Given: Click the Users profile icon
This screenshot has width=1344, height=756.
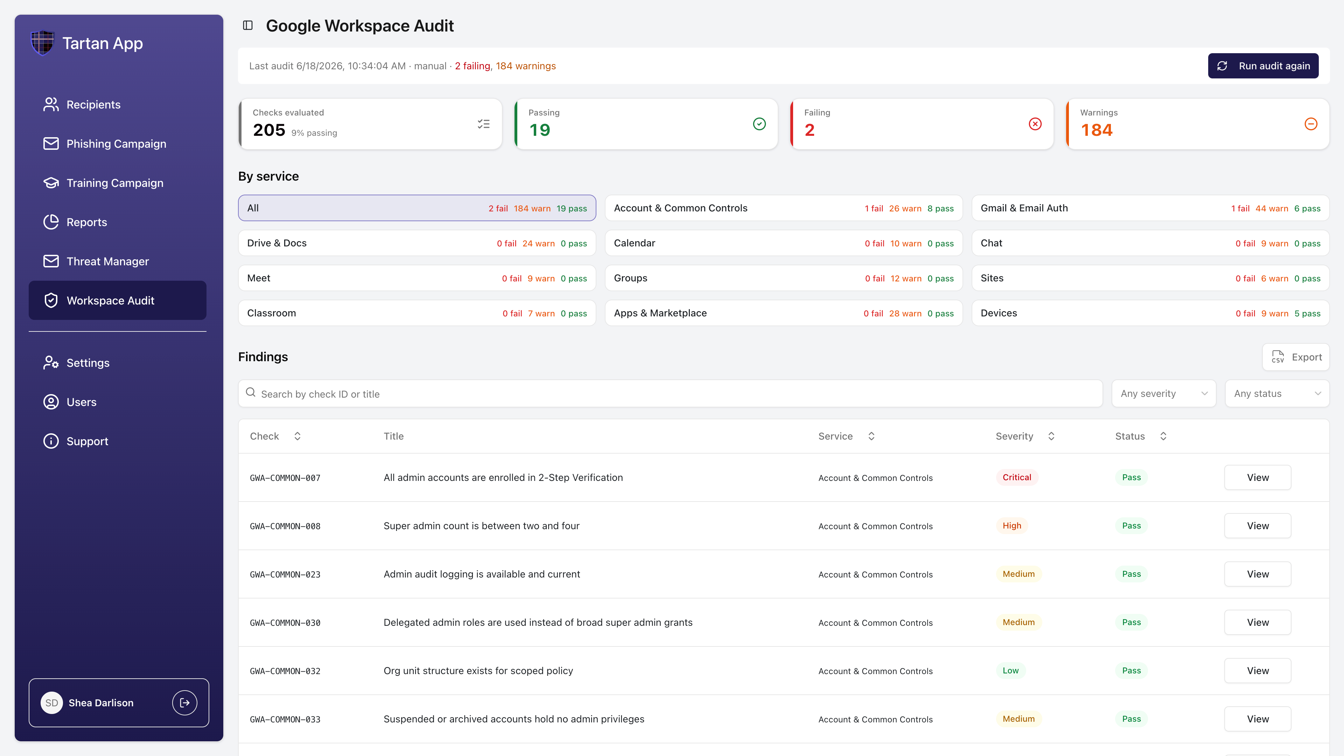Looking at the screenshot, I should coord(51,402).
